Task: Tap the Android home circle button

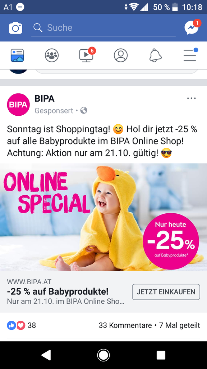Action: 103,355
